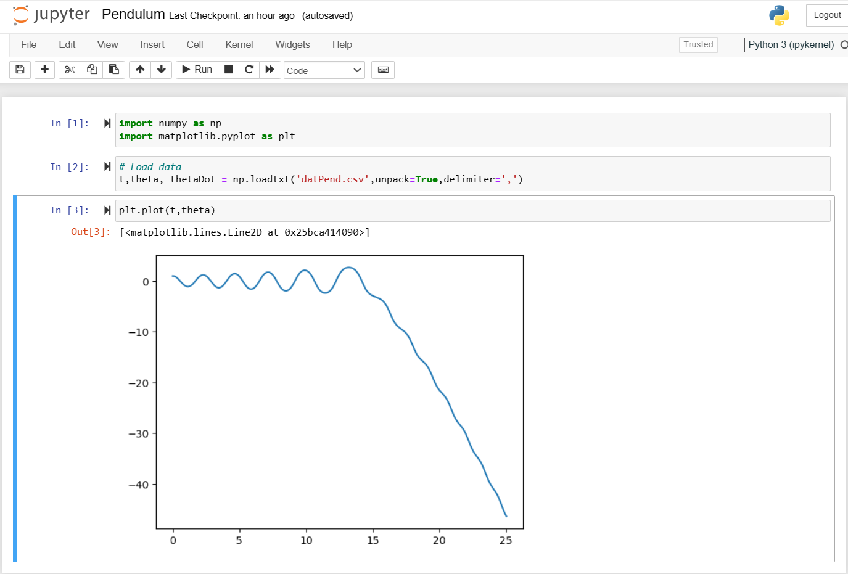Run the plt.plot cell using its run-cell icon
The width and height of the screenshot is (848, 574).
click(x=107, y=210)
